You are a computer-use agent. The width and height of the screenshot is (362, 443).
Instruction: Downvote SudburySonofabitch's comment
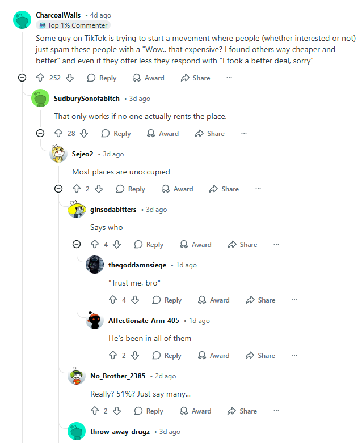click(84, 133)
